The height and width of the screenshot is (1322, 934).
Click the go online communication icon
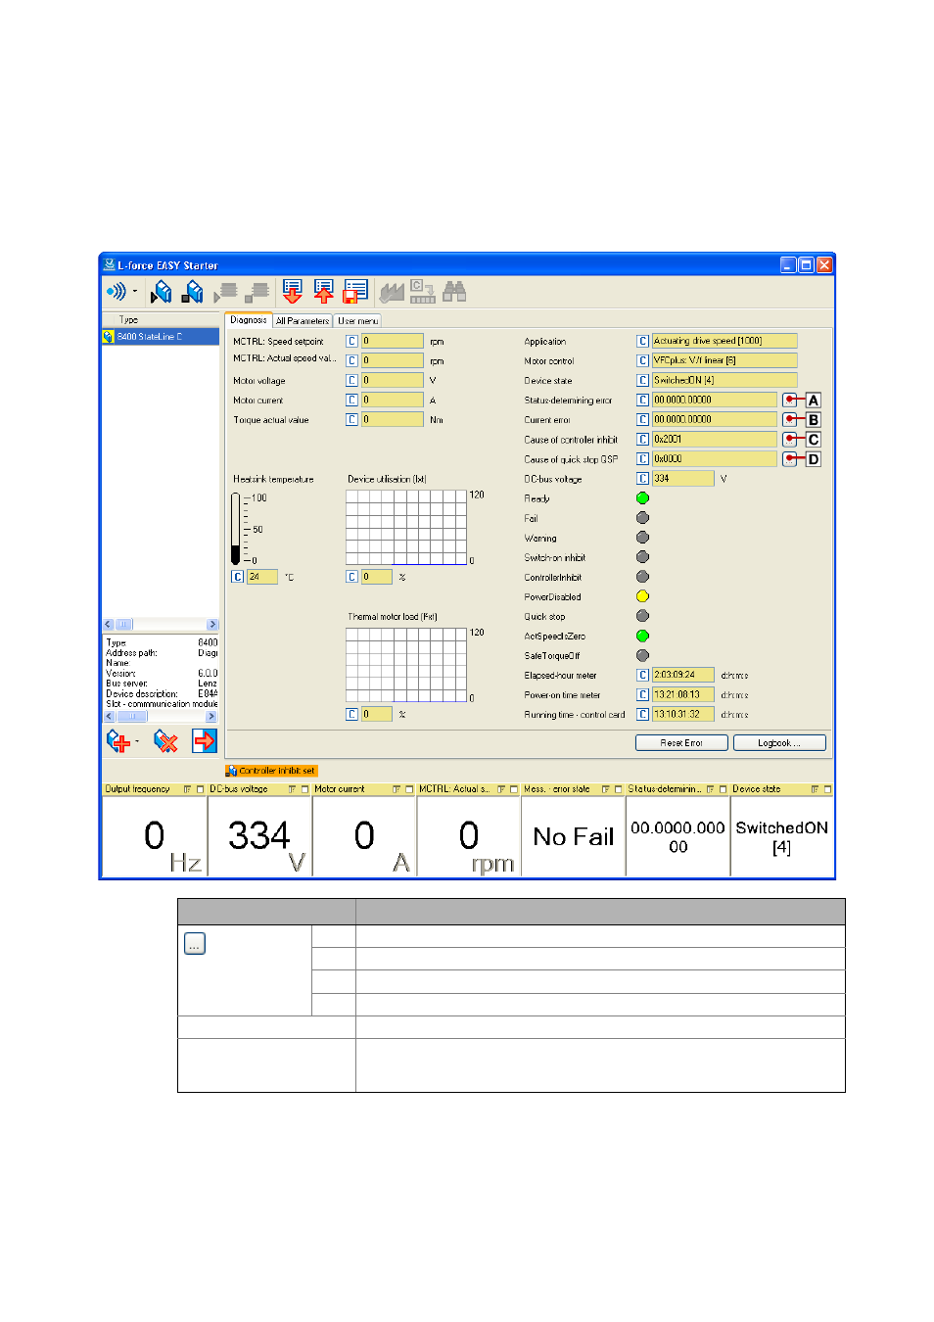point(116,291)
